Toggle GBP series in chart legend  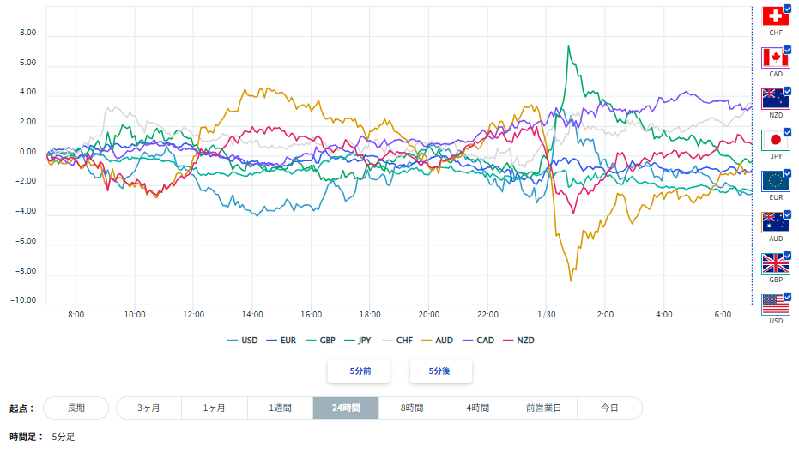[x=320, y=341]
